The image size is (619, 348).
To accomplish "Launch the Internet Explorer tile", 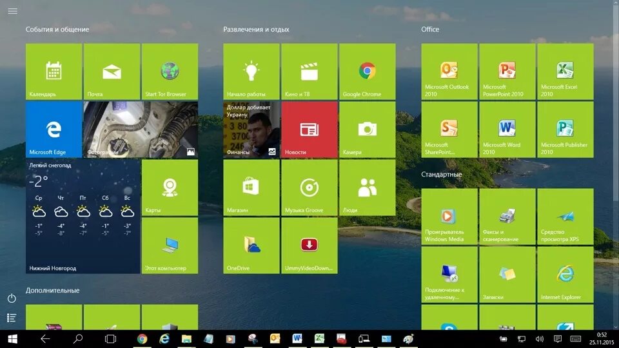I will (565, 275).
